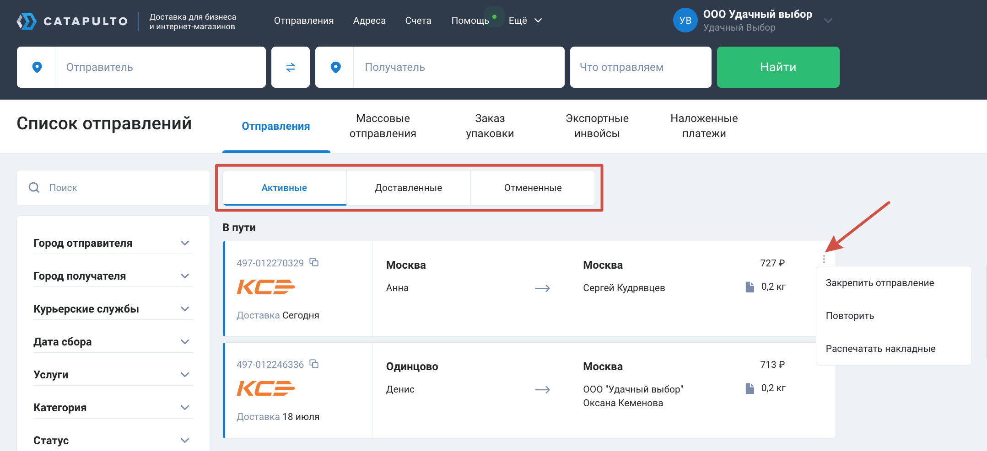Click the В пути group heading
Image resolution: width=987 pixels, height=451 pixels.
point(239,228)
